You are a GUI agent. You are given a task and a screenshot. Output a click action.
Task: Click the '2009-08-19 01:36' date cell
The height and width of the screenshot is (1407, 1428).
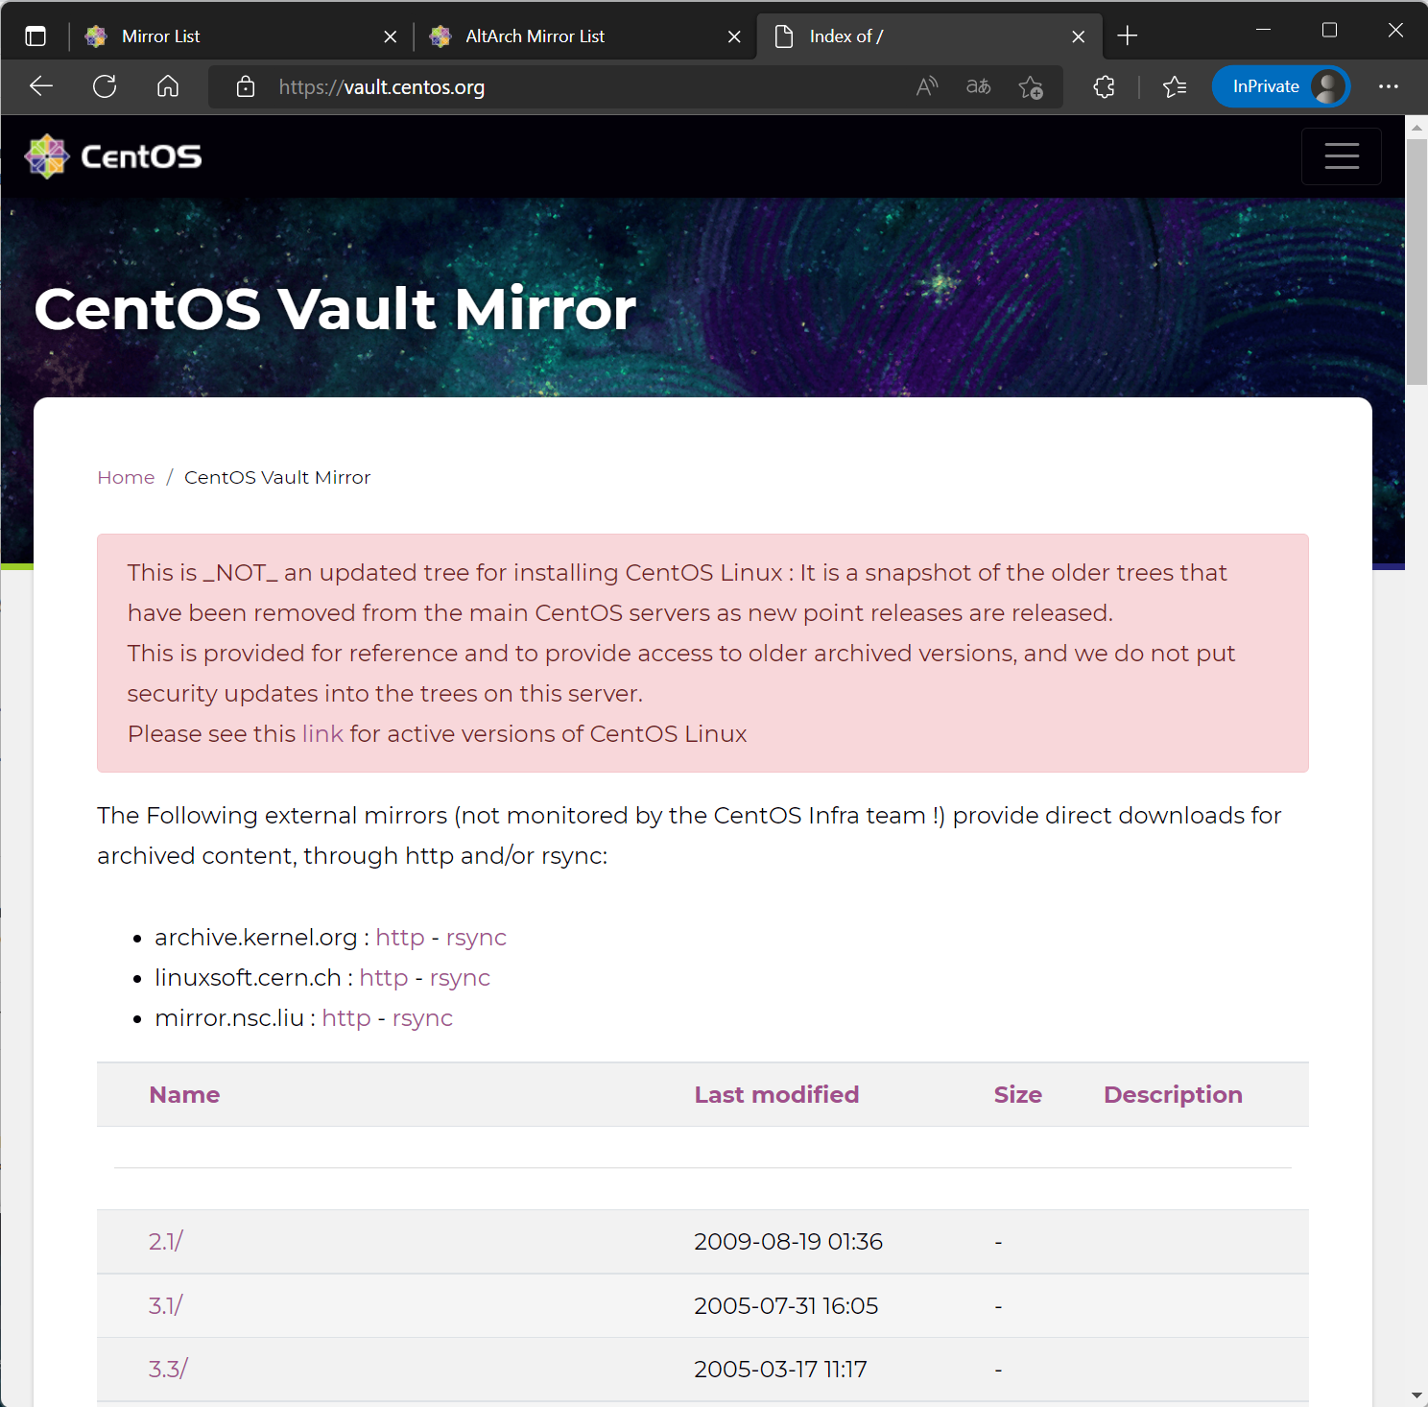click(x=788, y=1242)
